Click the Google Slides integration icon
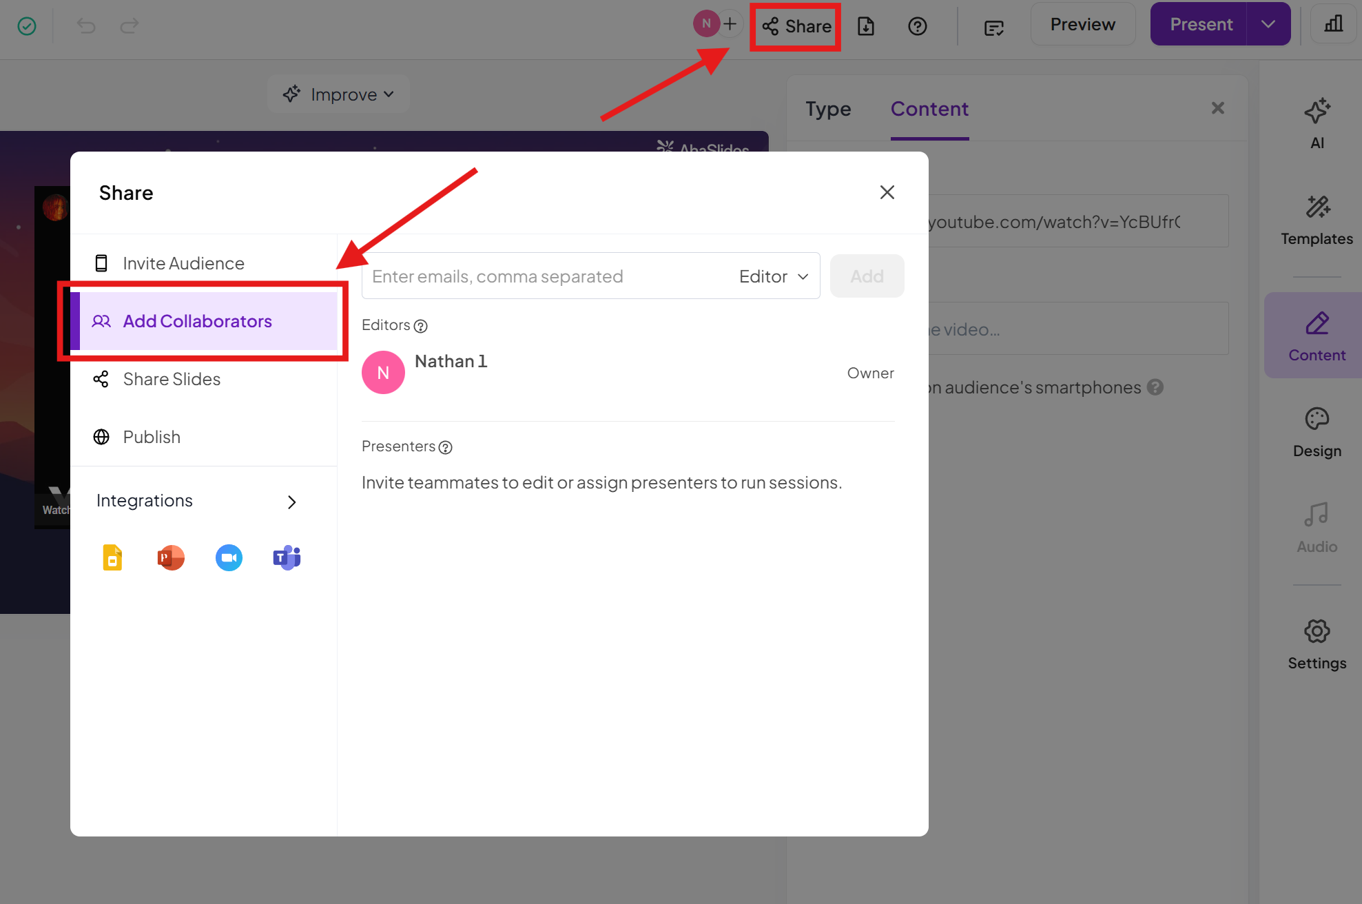 112,557
